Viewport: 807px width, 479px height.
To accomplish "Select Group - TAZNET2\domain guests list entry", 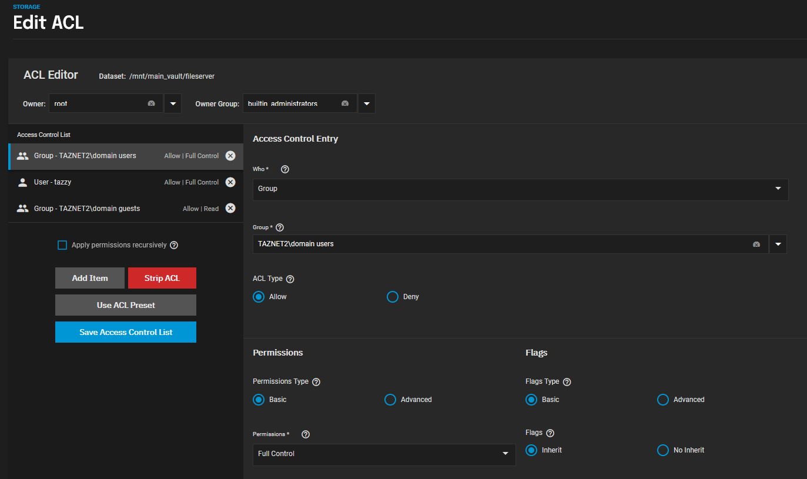I will pos(126,209).
